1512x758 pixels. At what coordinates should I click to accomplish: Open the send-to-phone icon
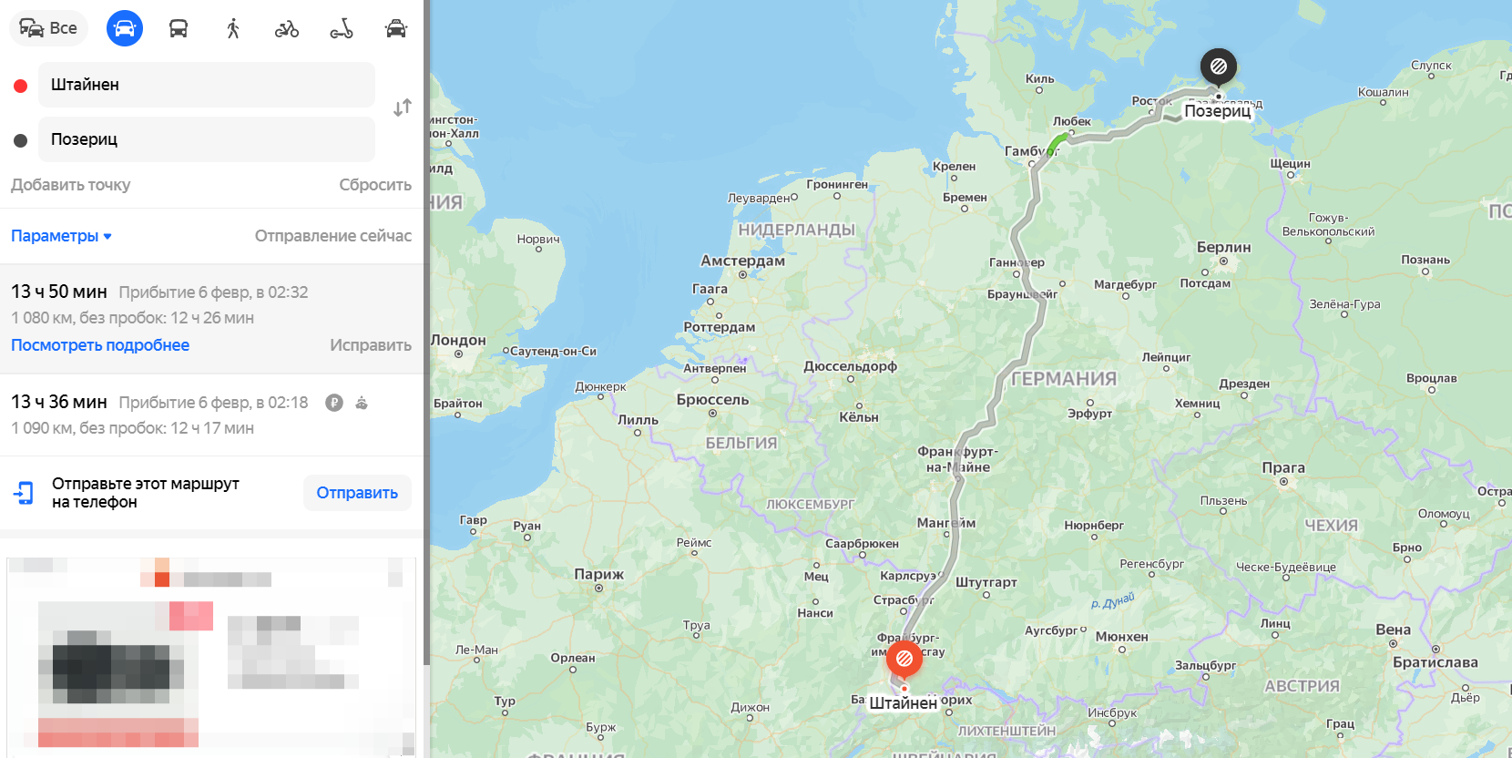[x=24, y=493]
